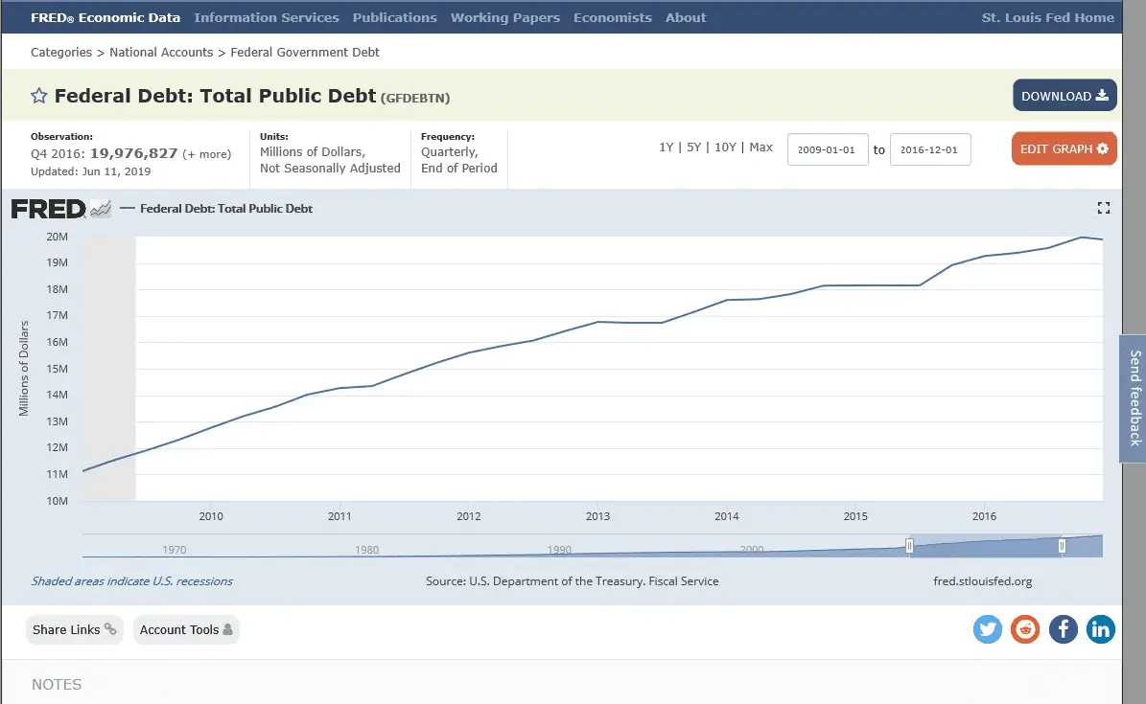Share on Facebook icon

[1063, 629]
